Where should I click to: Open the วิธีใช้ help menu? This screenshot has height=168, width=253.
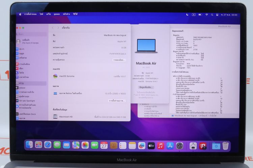point(75,14)
